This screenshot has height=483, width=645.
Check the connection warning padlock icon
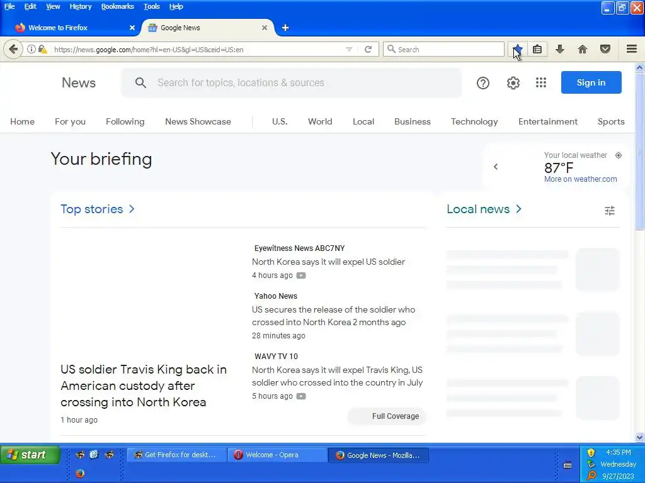coord(42,49)
